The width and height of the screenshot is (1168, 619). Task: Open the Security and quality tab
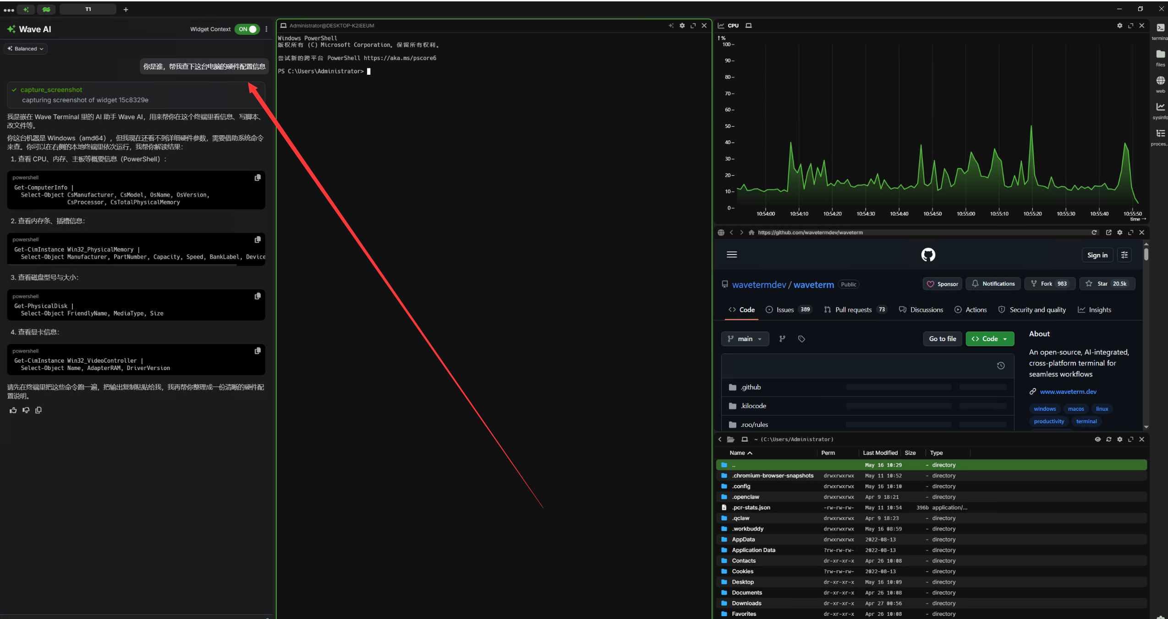pos(1032,309)
